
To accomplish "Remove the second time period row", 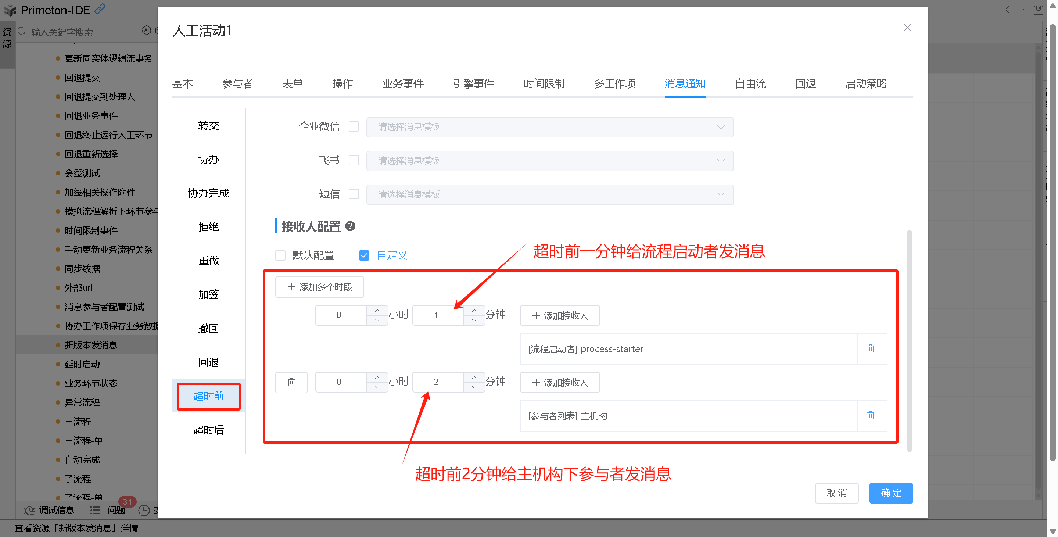I will click(x=291, y=383).
